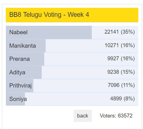This screenshot has height=129, width=143.
Task: Click the back button
Action: coord(83,116)
